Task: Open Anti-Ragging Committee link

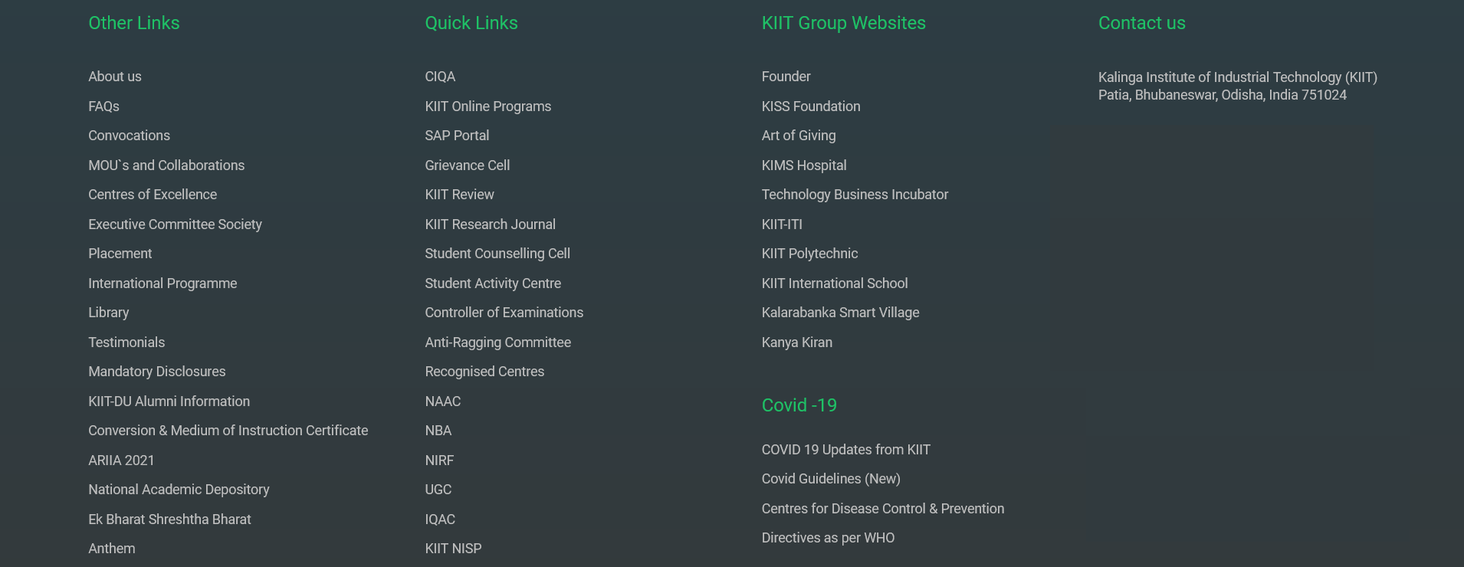Action: pyautogui.click(x=498, y=342)
